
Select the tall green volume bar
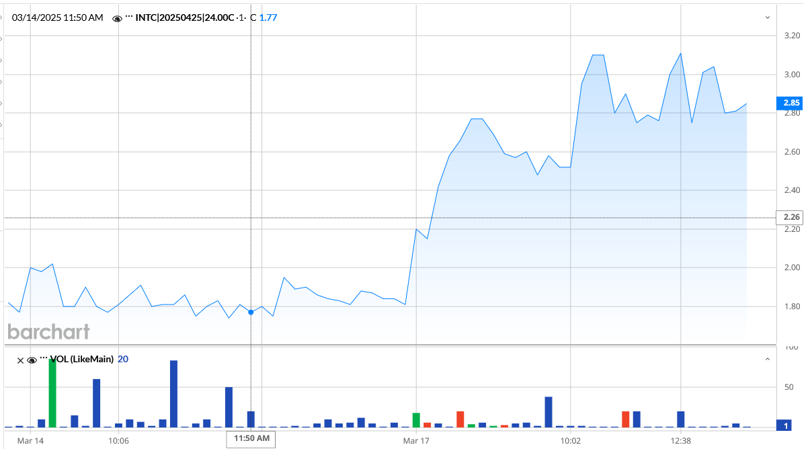point(52,393)
